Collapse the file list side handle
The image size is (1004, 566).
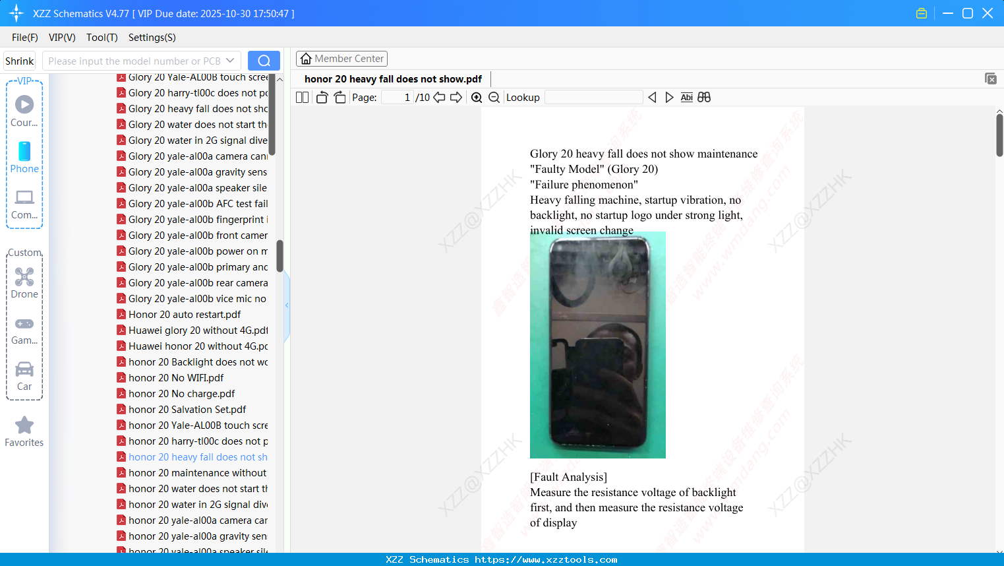287,305
